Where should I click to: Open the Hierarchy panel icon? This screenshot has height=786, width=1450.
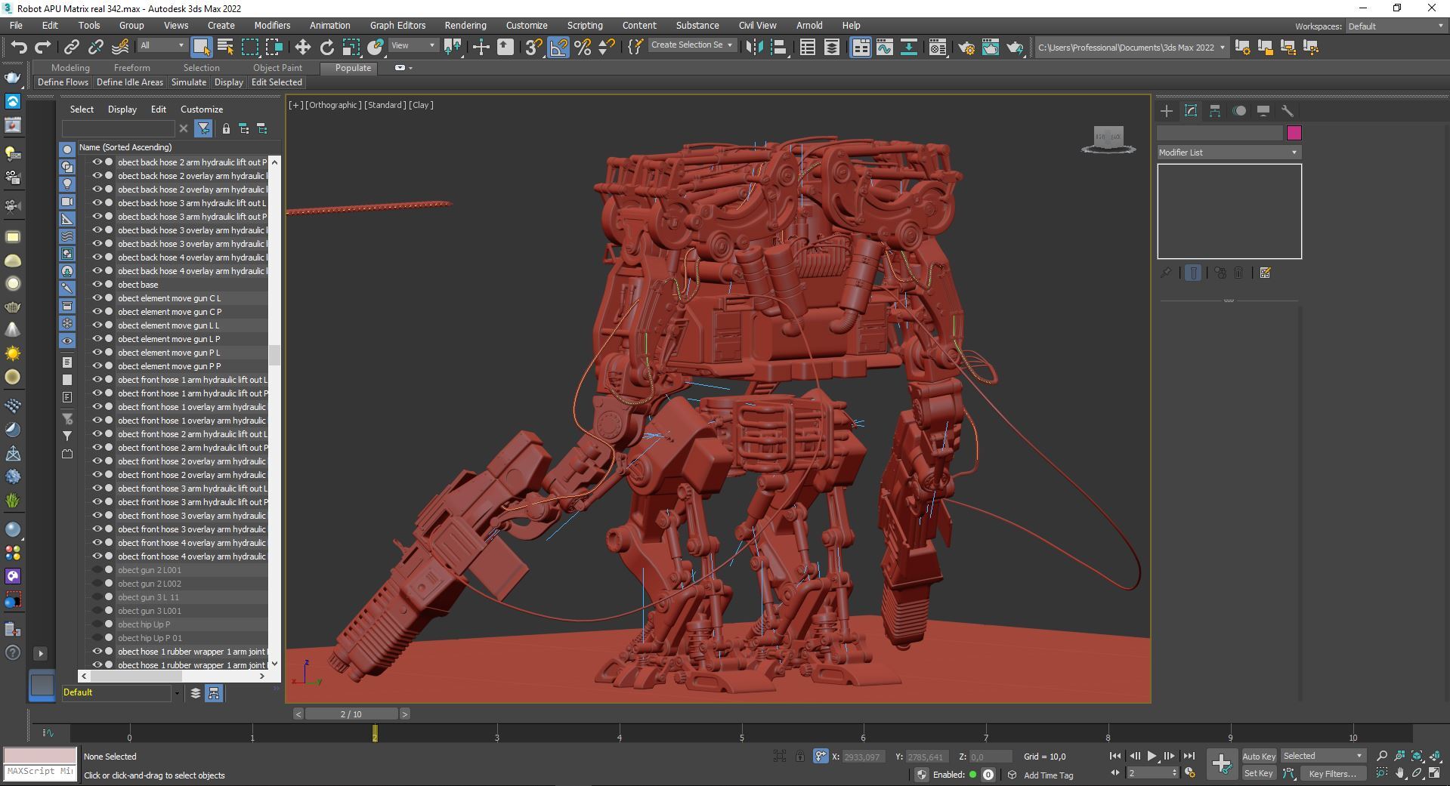[x=1215, y=111]
